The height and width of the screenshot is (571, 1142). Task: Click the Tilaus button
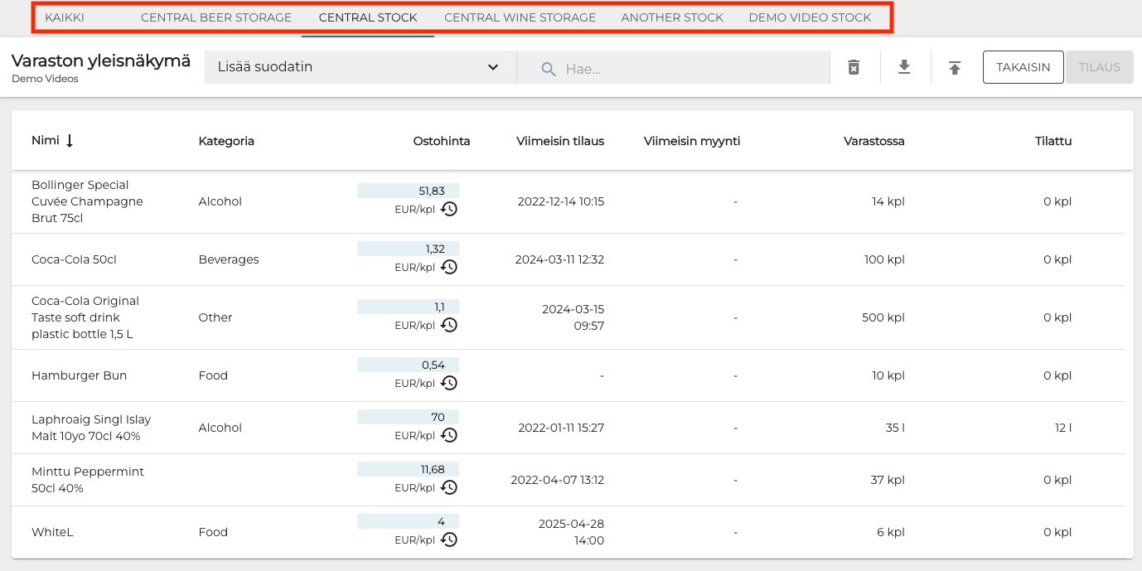[1099, 67]
